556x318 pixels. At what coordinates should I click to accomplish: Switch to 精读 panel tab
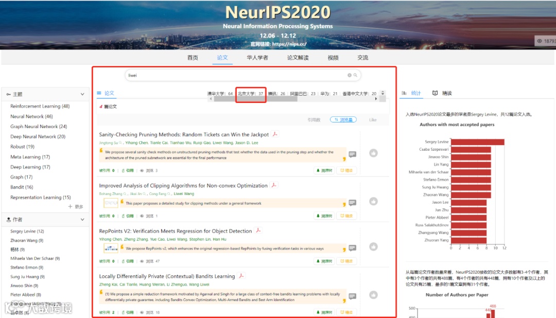tap(447, 93)
